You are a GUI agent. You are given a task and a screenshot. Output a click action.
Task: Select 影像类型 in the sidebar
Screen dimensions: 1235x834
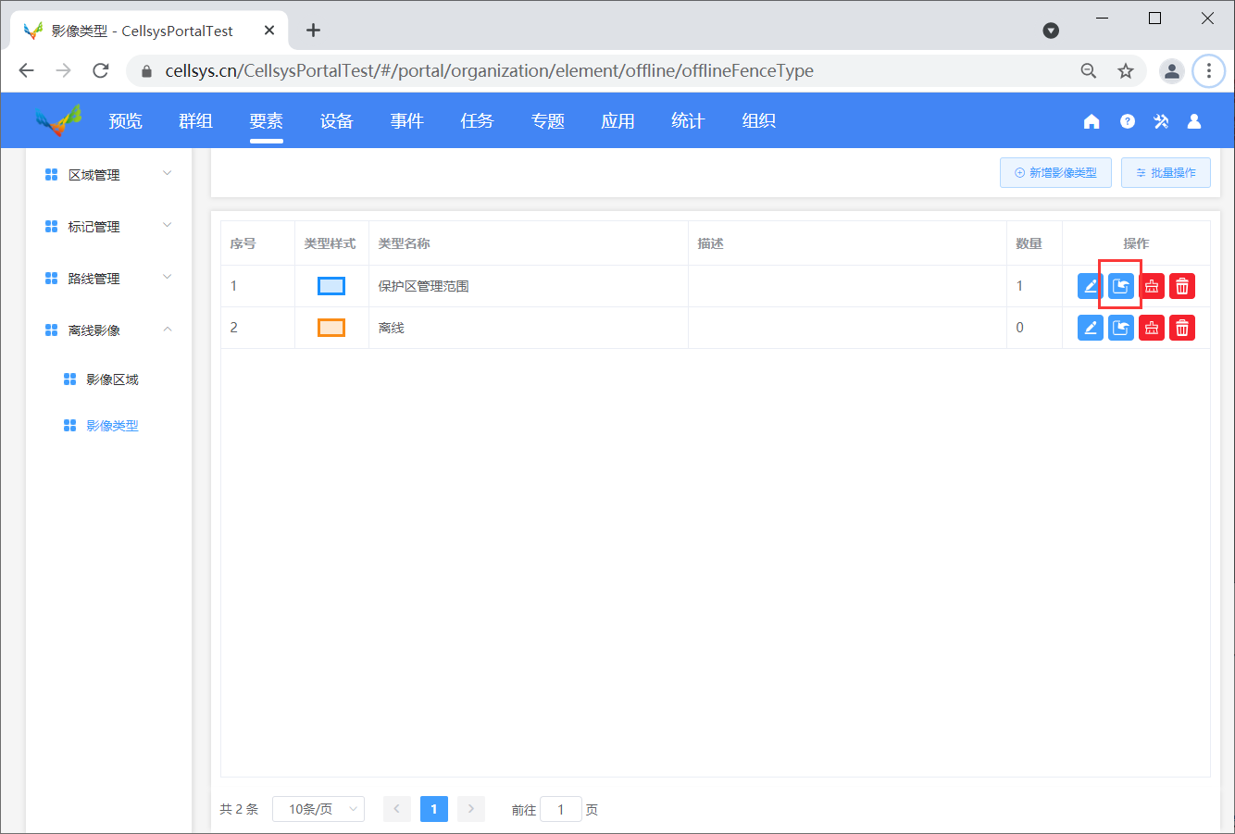(x=112, y=426)
